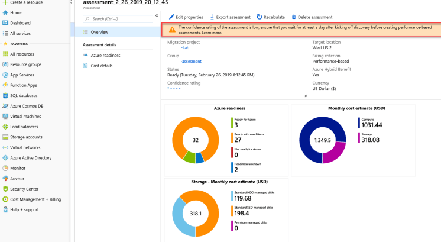Click the West US 2 target location
Viewport: 441px width, 242px height.
click(x=322, y=47)
